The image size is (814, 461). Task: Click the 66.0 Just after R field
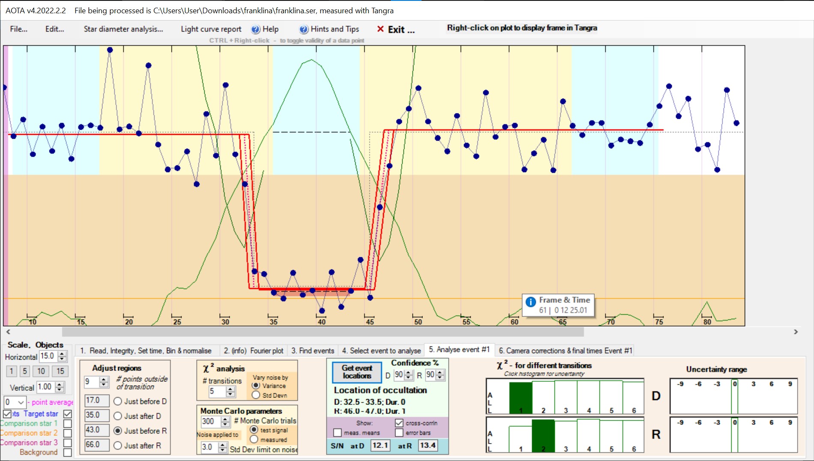[96, 445]
